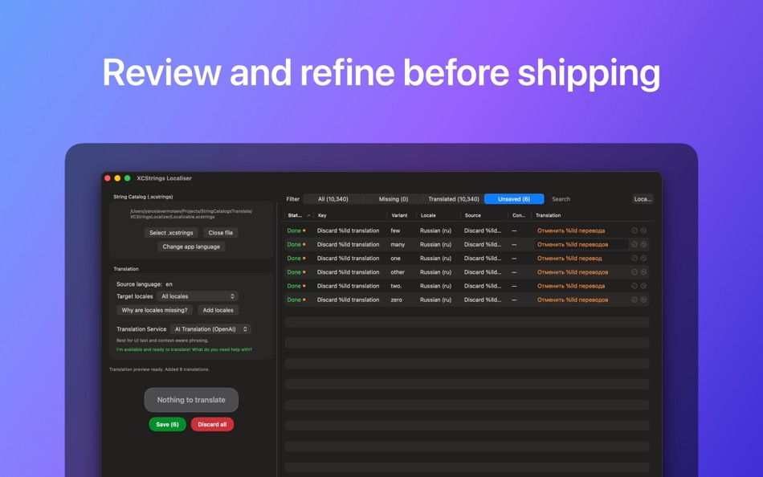Click 'Discard %lld translation' key in 'one' row
Screen dimensions: 763x477
pyautogui.click(x=348, y=259)
